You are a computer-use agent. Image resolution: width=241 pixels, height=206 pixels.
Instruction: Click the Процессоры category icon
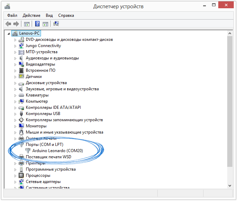pyautogui.click(x=21, y=175)
